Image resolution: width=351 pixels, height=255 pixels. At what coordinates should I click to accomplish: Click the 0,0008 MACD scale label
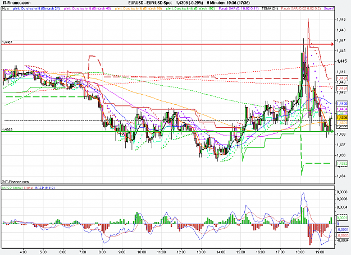click(x=343, y=192)
